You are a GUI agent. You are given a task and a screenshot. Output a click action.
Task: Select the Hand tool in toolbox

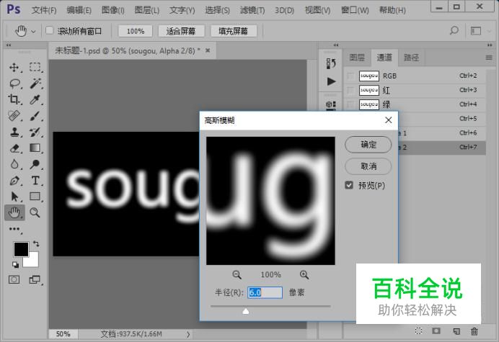[x=14, y=212]
